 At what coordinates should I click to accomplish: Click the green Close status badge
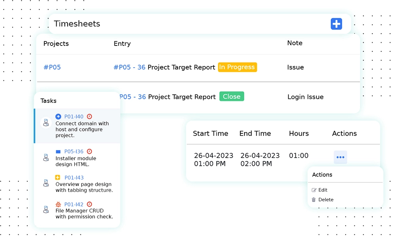tap(232, 97)
